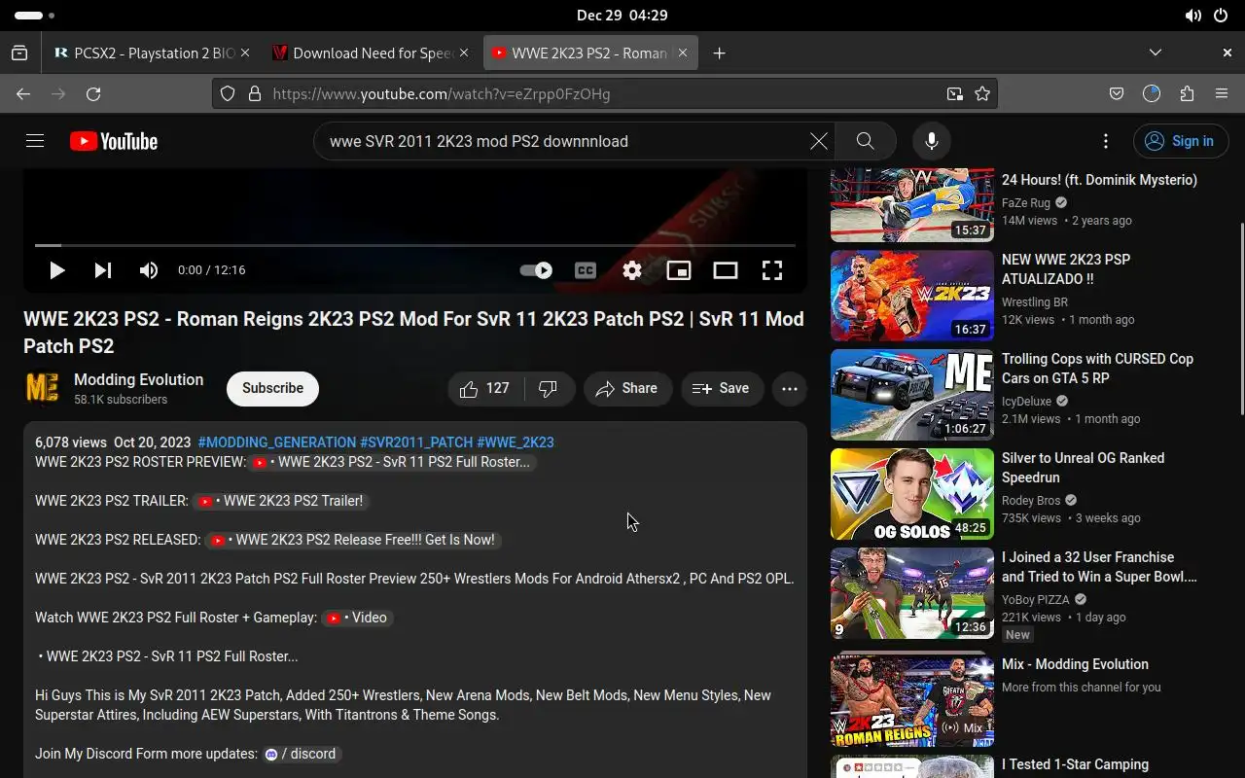Open Firefox View recent browsing
The image size is (1245, 778).
click(x=19, y=53)
